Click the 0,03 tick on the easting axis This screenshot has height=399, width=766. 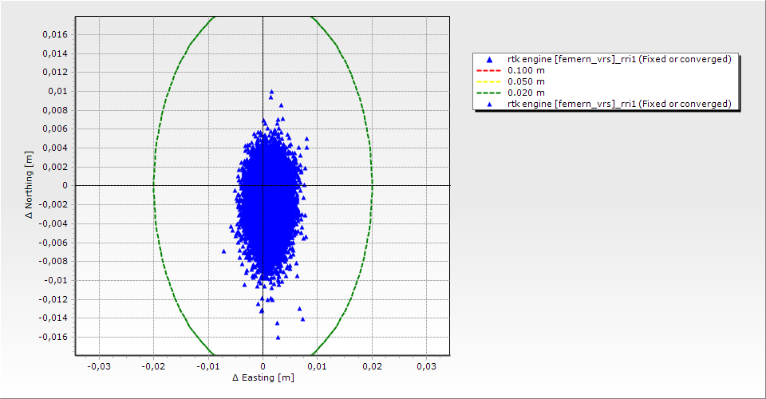pos(426,366)
